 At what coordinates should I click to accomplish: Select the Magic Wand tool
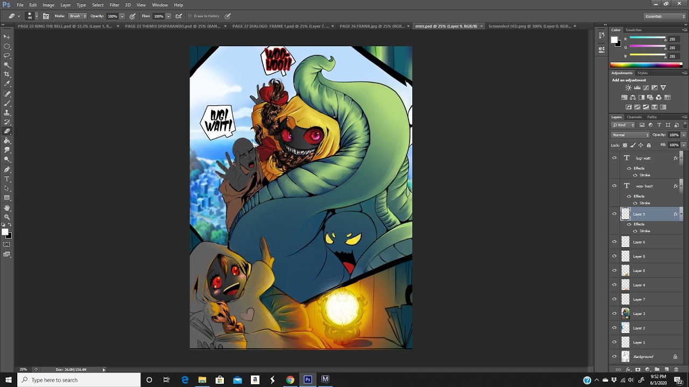[x=7, y=65]
